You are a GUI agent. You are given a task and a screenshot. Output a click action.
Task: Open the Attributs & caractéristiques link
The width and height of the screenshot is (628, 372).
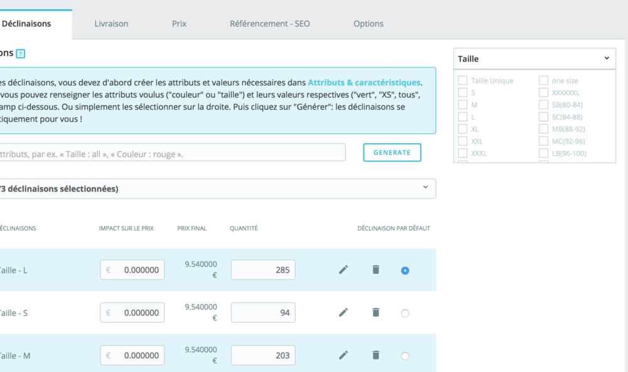pyautogui.click(x=364, y=82)
